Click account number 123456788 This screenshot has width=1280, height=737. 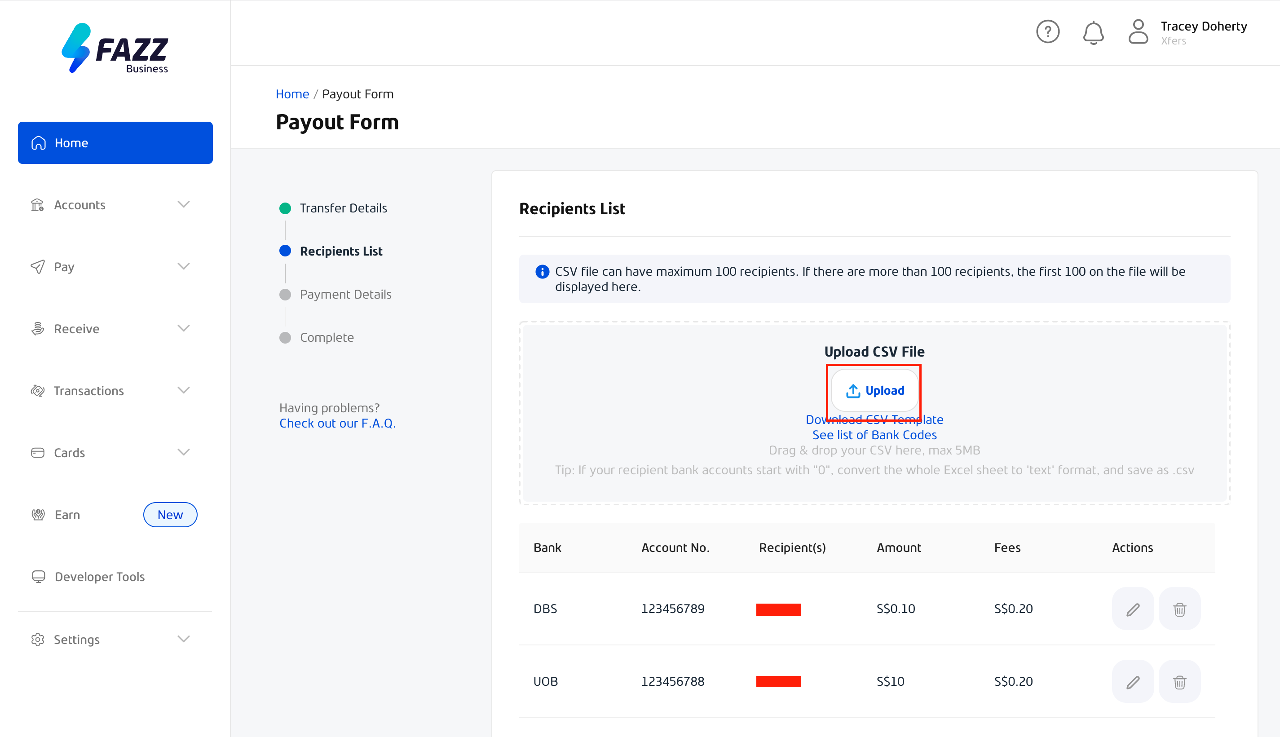coord(673,682)
